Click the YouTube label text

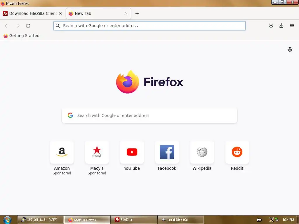132,168
